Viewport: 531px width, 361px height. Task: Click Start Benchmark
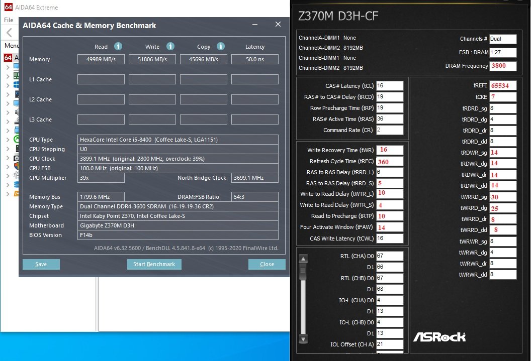[154, 264]
